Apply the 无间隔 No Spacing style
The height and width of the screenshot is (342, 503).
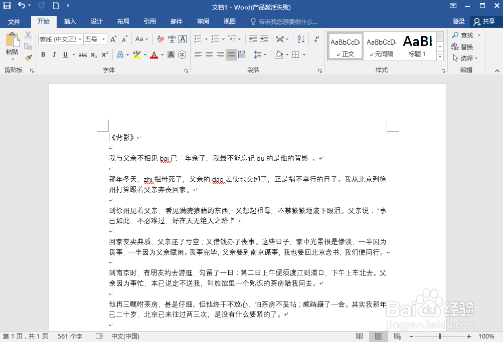382,46
